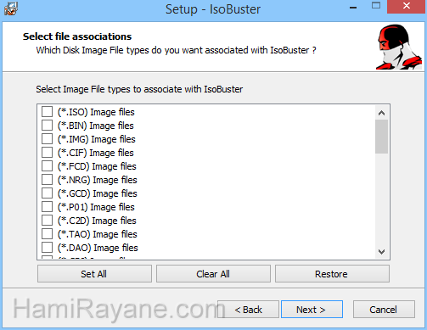Click the 'Select file associations' heading
Viewport: 427px width, 330px height.
(77, 36)
